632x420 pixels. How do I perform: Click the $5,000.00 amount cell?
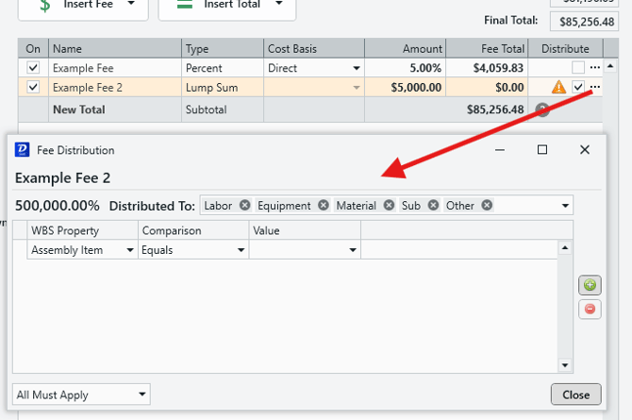(407, 87)
